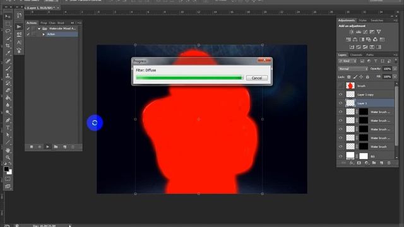Viewport: 404px width, 227px height.
Task: Add a Color Balance adjustment
Action: pos(355,39)
